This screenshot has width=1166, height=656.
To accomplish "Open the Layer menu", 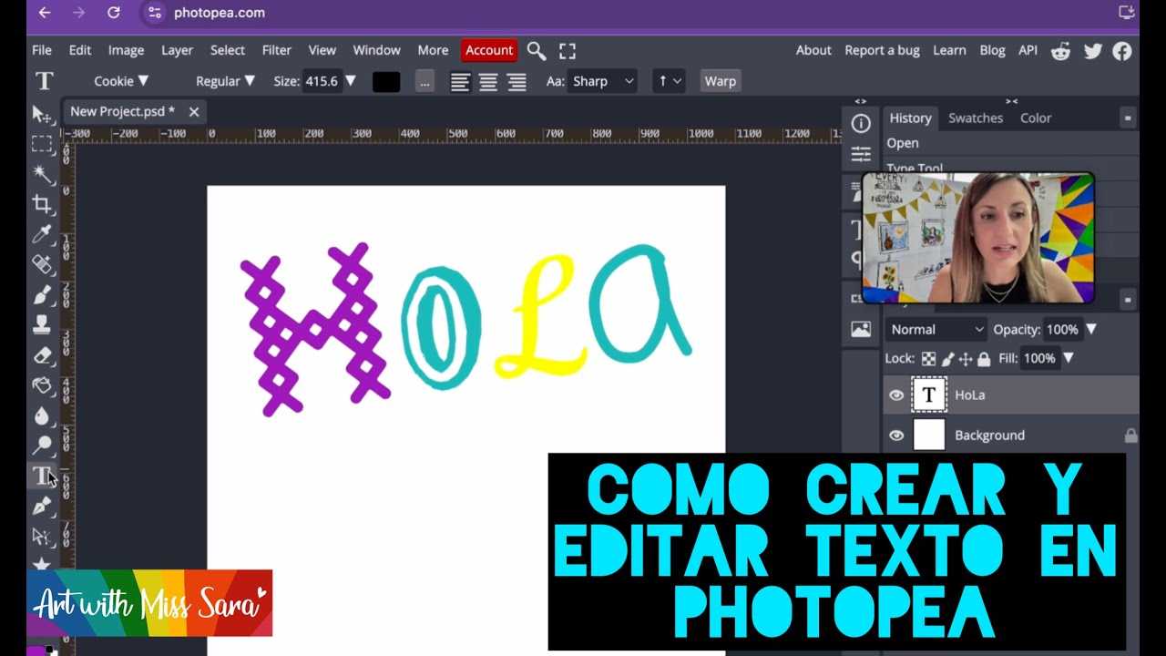I will pos(177,50).
